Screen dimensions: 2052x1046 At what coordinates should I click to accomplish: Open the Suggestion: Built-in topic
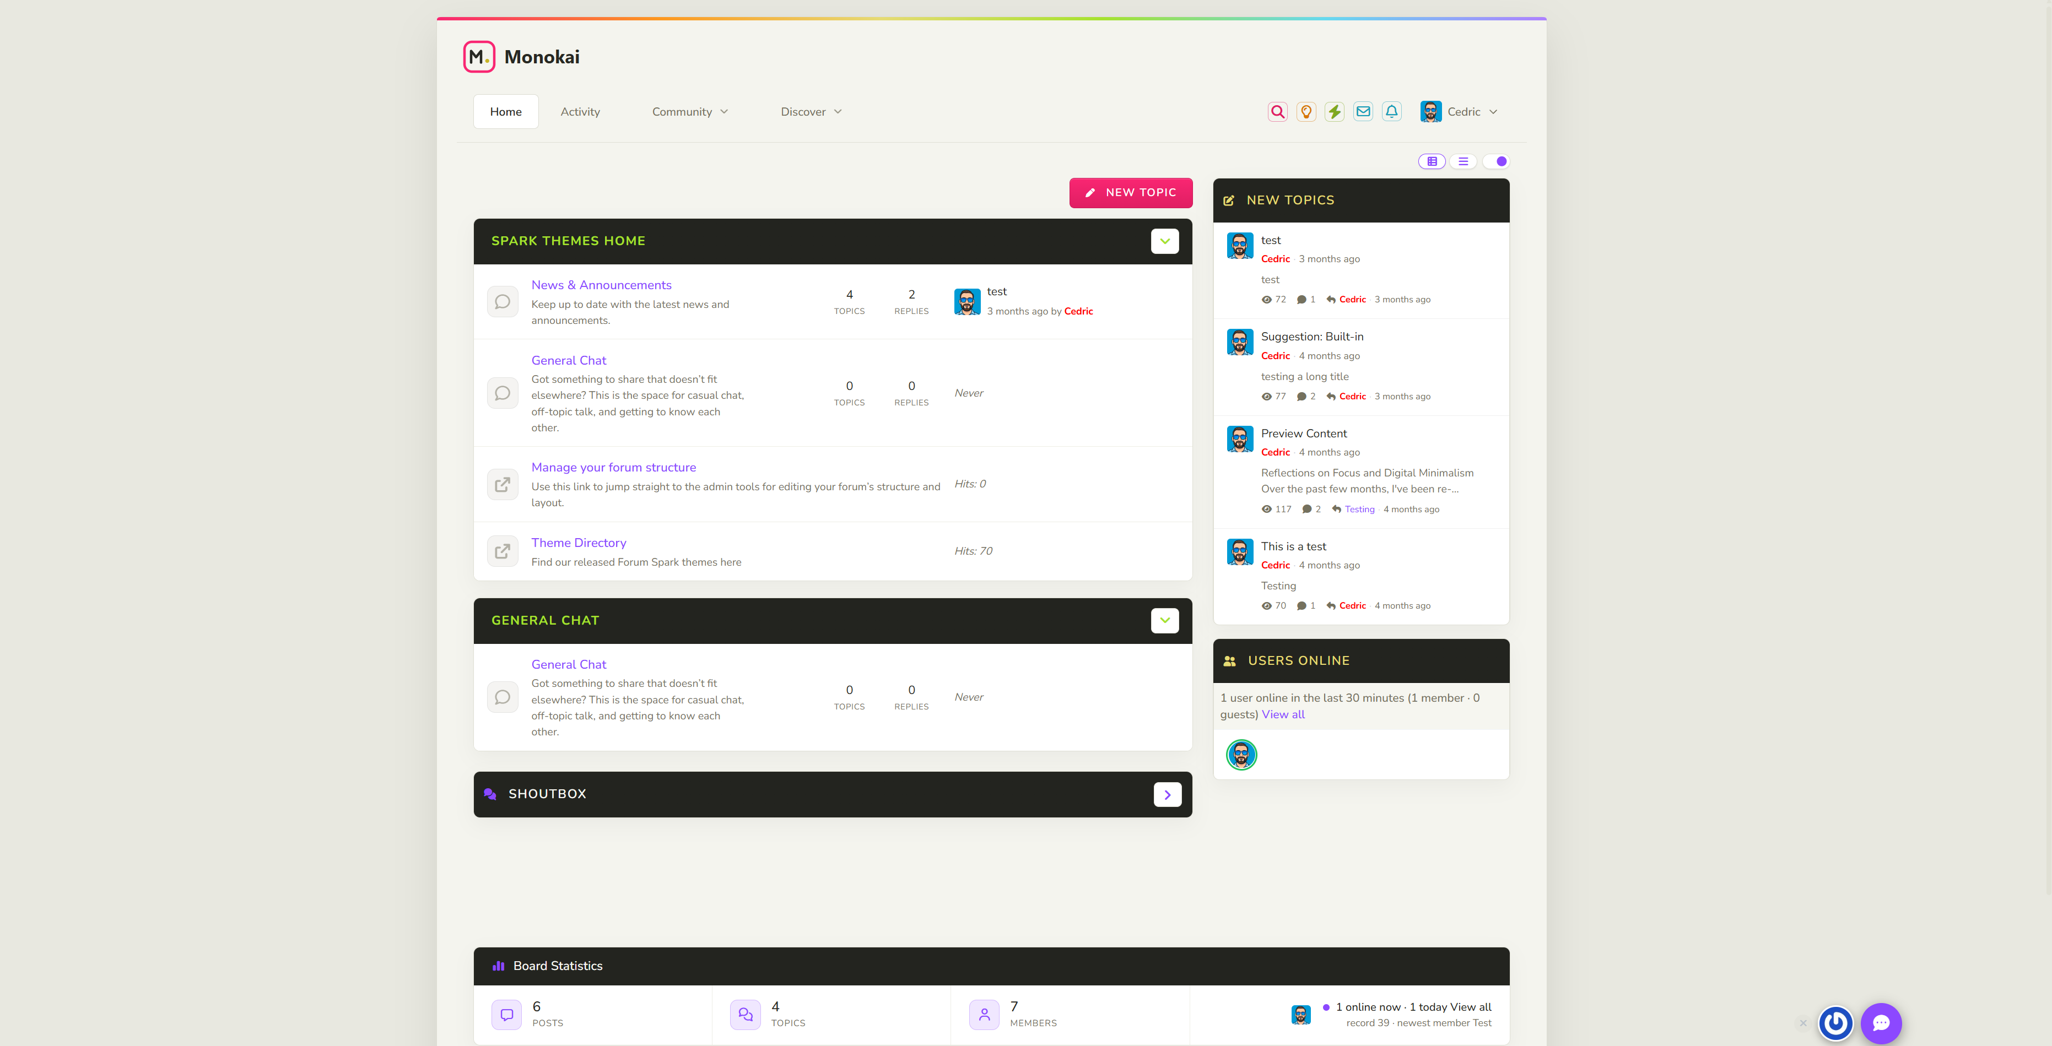click(1312, 337)
